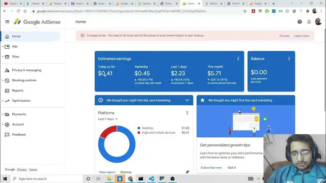Click the address bar URL
Screen dimensions: 326x183
coord(121,11)
